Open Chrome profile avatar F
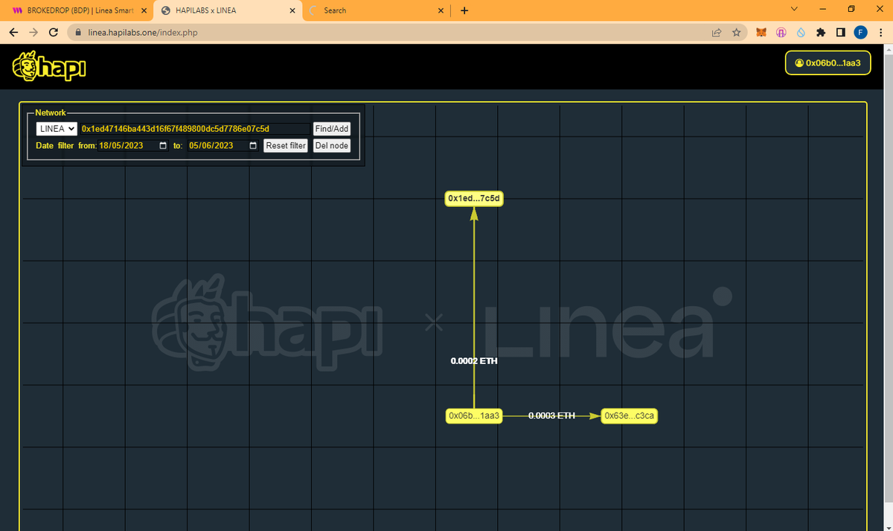Screen dimensions: 893x531 tap(860, 33)
